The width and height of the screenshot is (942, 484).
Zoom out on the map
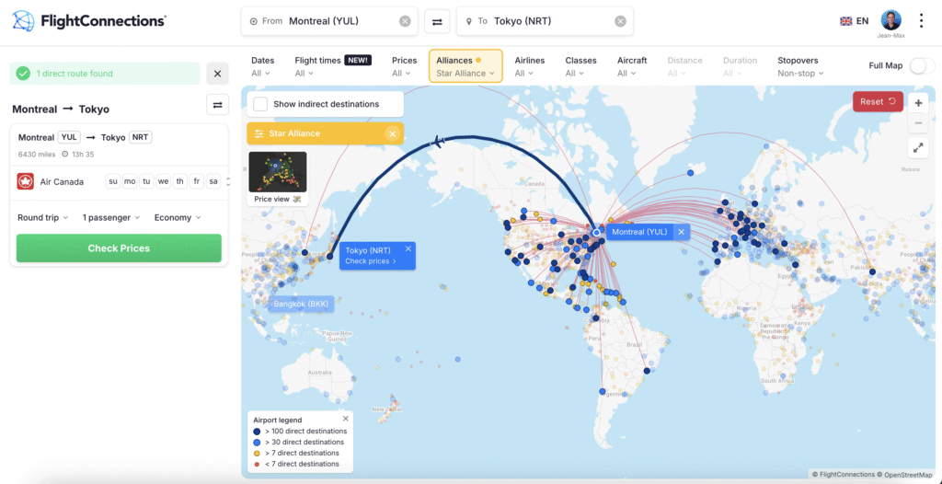(x=918, y=123)
